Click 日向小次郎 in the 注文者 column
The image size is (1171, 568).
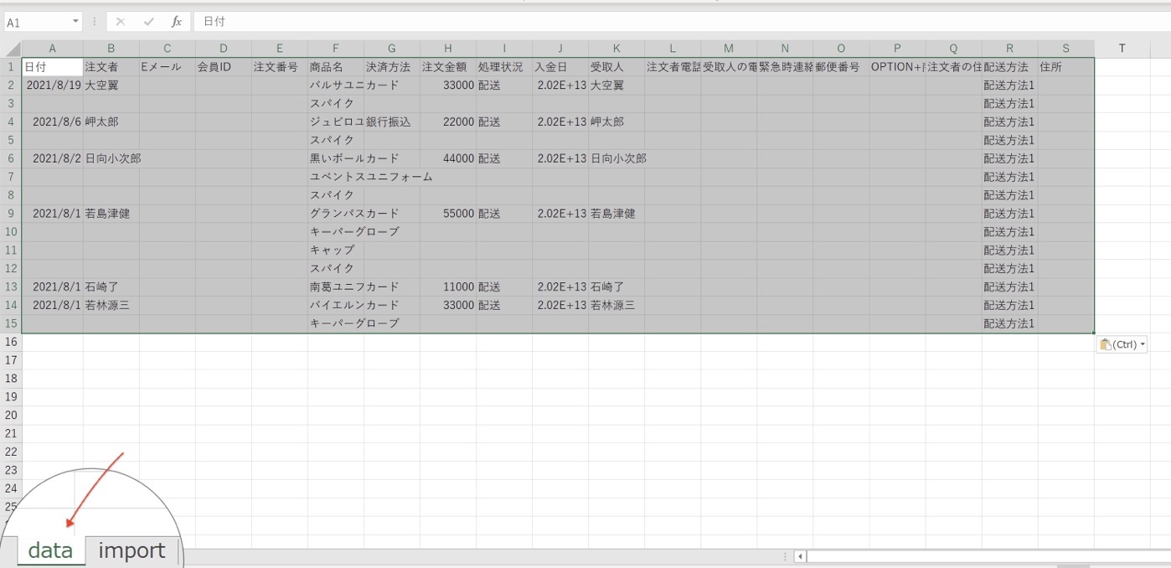click(x=111, y=158)
